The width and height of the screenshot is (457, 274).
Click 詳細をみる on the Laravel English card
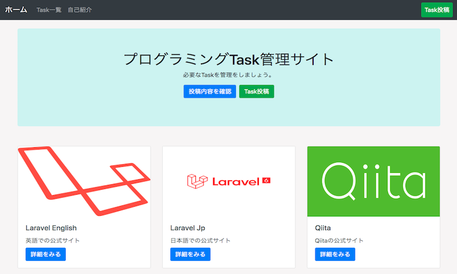click(46, 254)
